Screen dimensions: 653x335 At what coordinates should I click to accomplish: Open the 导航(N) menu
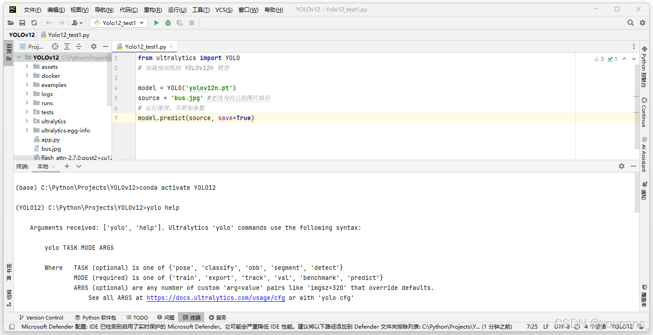(x=104, y=10)
